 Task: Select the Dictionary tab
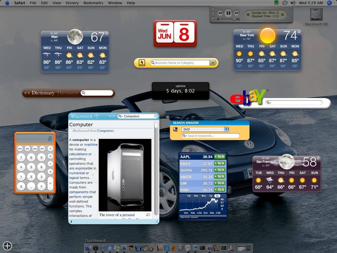43,93
